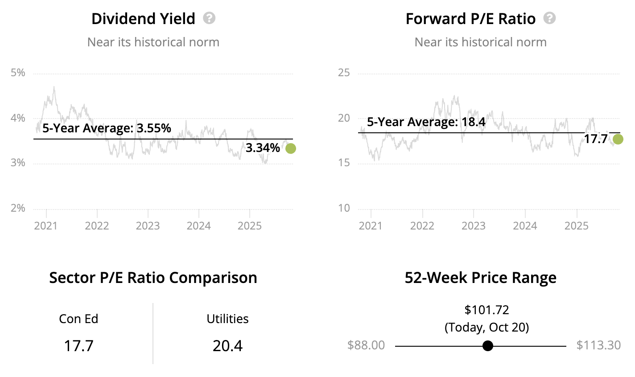
Task: Select the Dividend Yield chart title
Action: tap(143, 19)
